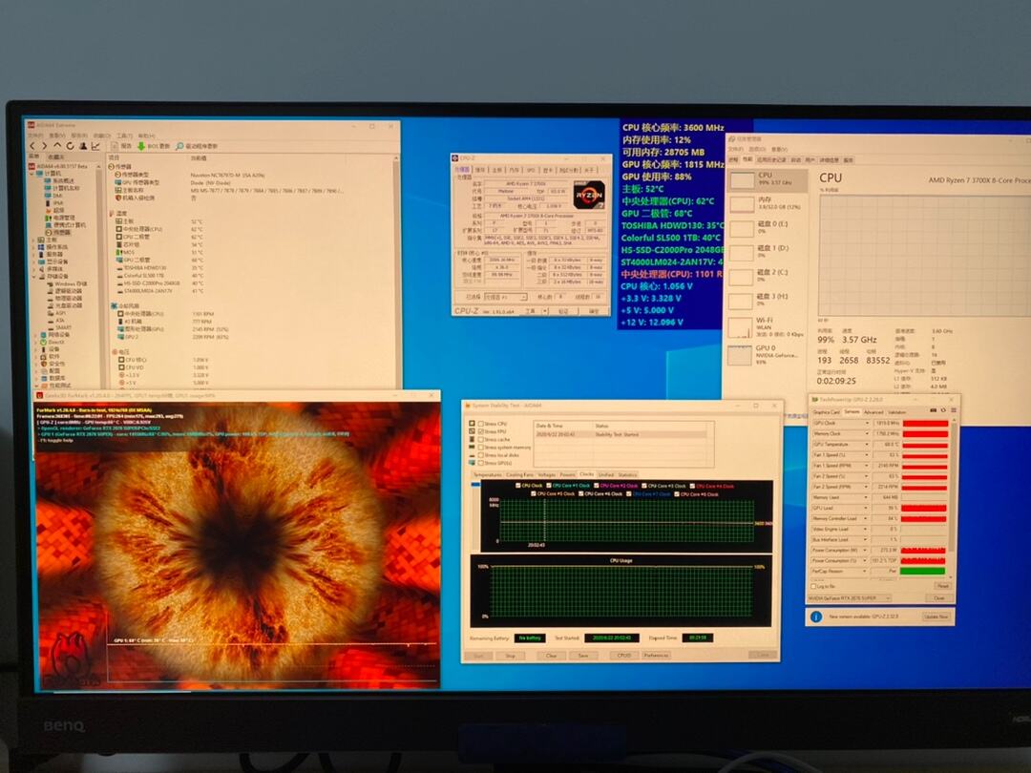The height and width of the screenshot is (773, 1031).
Task: Toggle the Stress FPU checkbox
Action: [x=480, y=432]
